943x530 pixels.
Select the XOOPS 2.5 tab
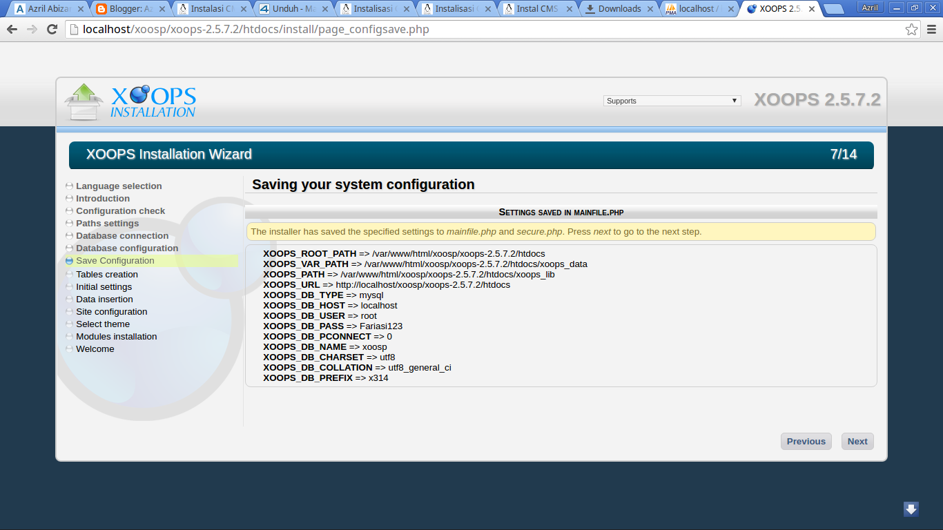tap(780, 9)
